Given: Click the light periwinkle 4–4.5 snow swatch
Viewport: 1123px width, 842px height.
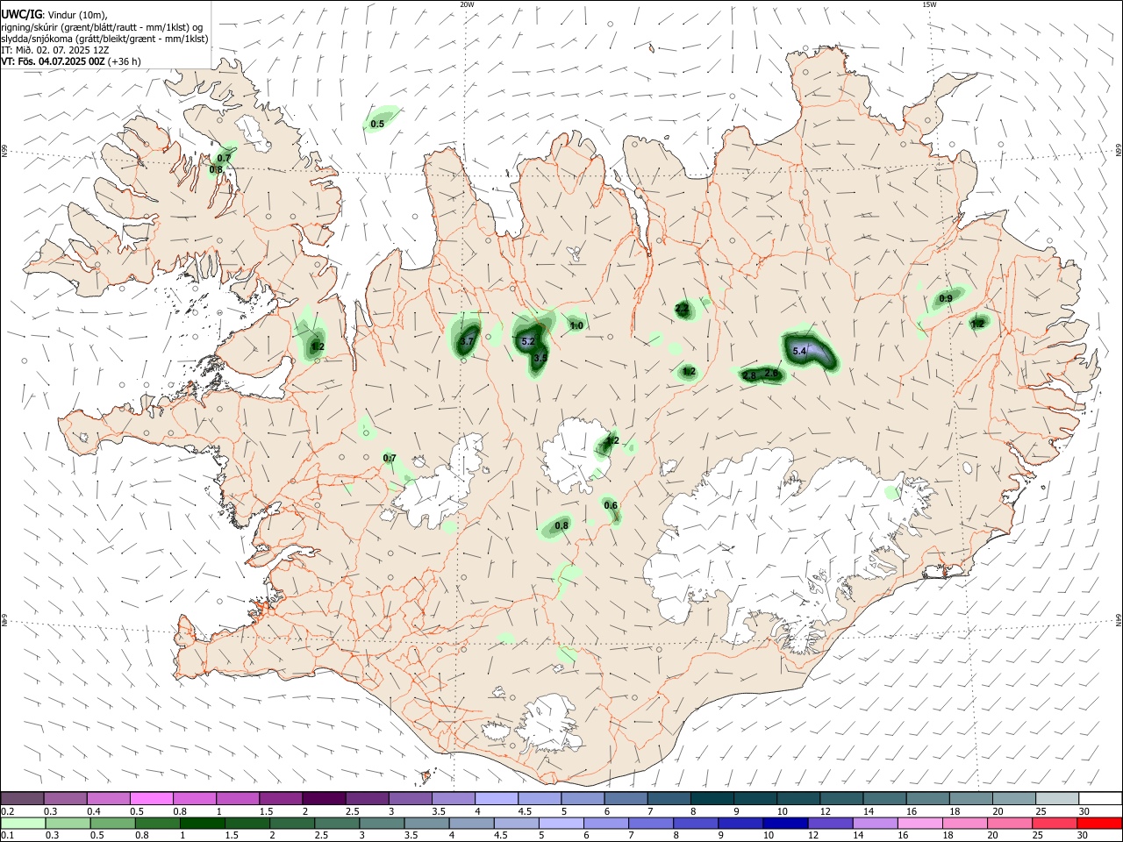Looking at the screenshot, I should tap(497, 798).
